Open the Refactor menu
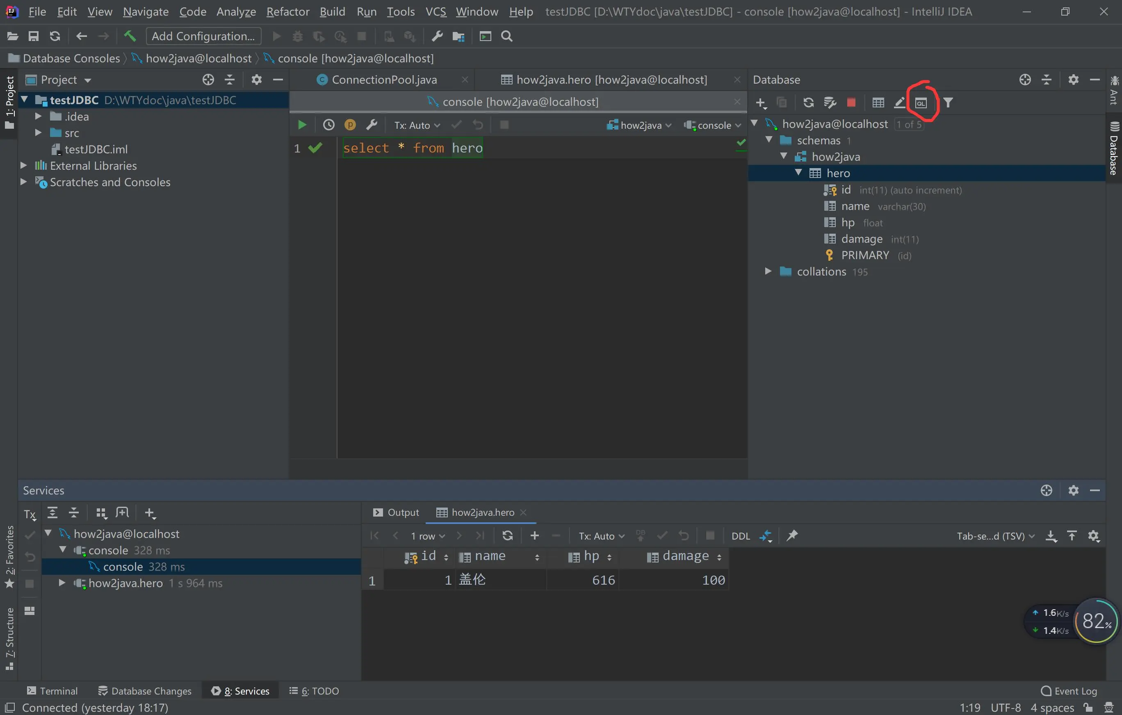1122x715 pixels. 287,11
